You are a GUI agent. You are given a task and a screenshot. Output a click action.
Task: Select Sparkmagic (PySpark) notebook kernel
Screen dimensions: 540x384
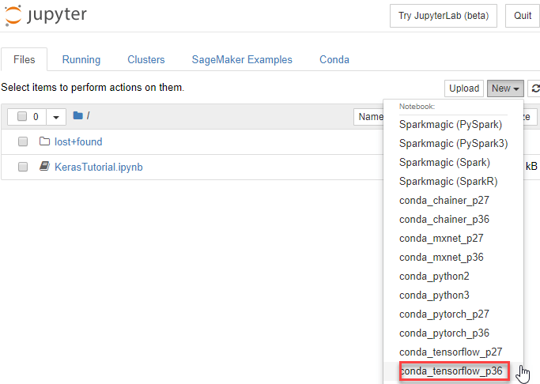coord(451,124)
